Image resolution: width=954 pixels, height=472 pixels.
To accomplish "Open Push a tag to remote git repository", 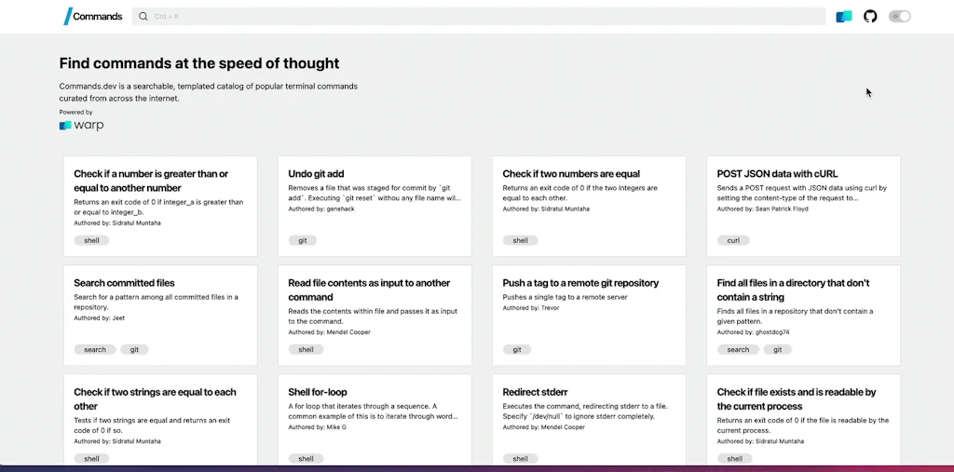I will (579, 283).
